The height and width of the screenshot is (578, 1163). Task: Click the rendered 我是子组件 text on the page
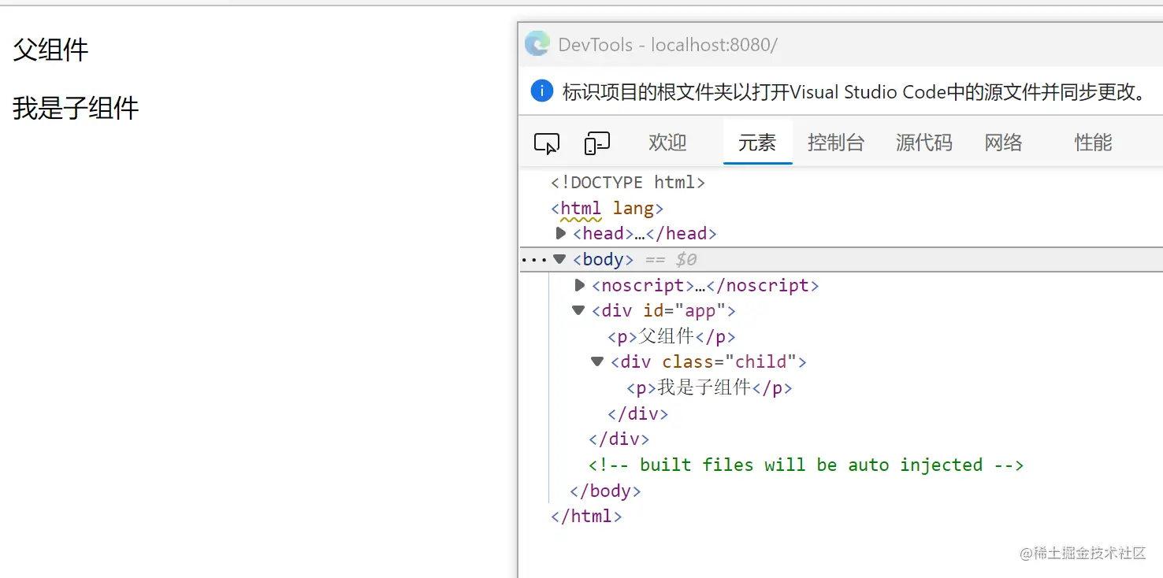(x=75, y=108)
